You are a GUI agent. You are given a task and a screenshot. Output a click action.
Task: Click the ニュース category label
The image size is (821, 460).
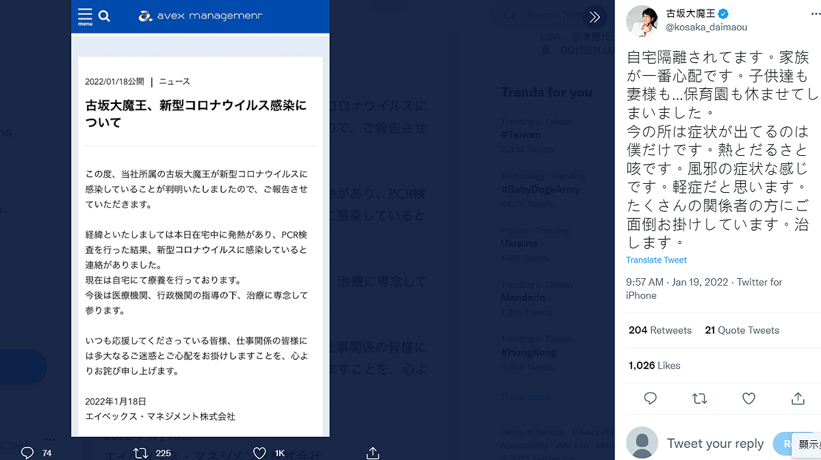[174, 81]
